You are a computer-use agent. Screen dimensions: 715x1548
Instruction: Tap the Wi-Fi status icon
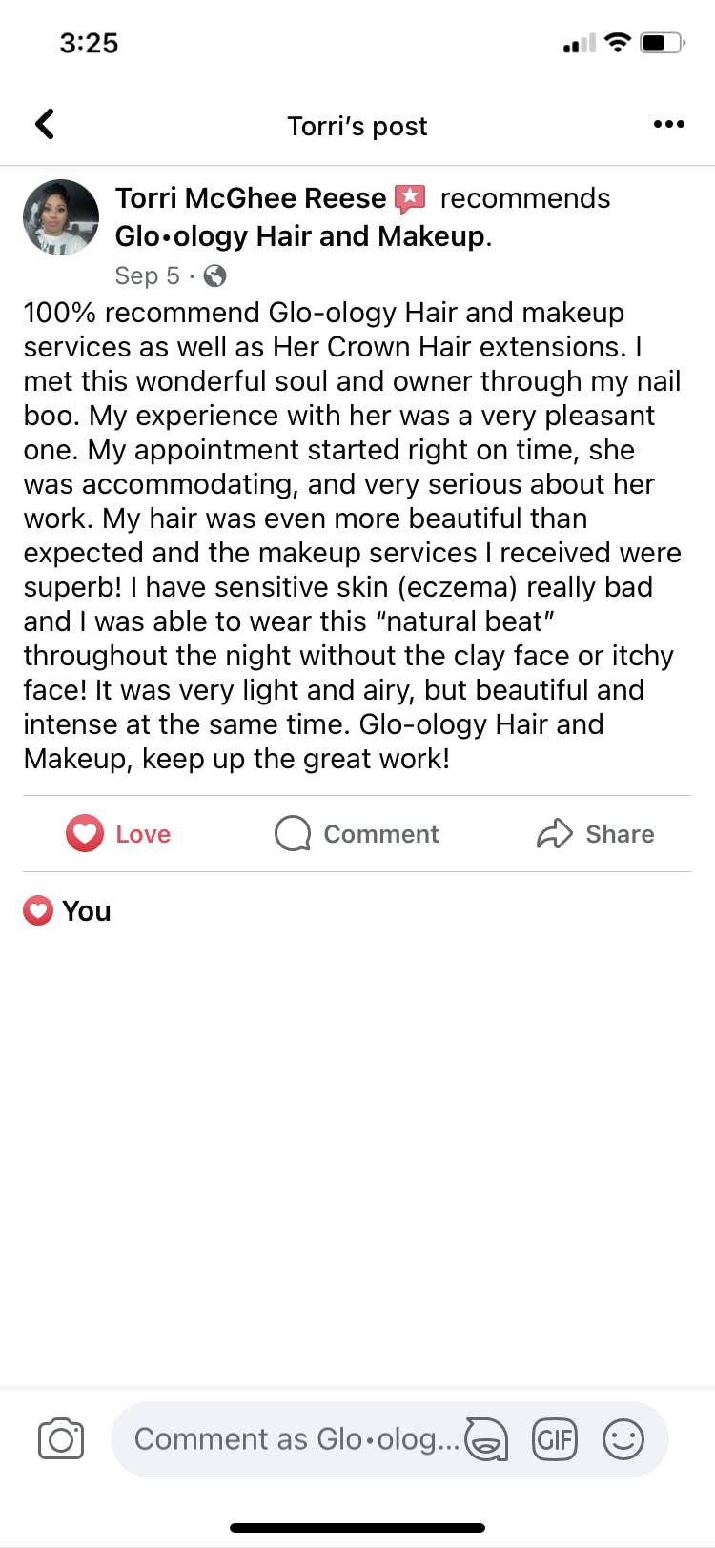click(x=618, y=43)
